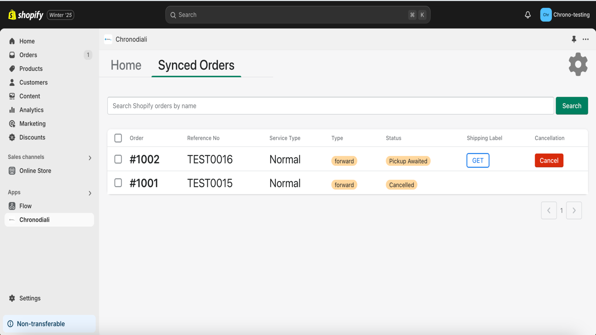Select the checkbox for order #1001
The height and width of the screenshot is (335, 596).
pyautogui.click(x=118, y=183)
